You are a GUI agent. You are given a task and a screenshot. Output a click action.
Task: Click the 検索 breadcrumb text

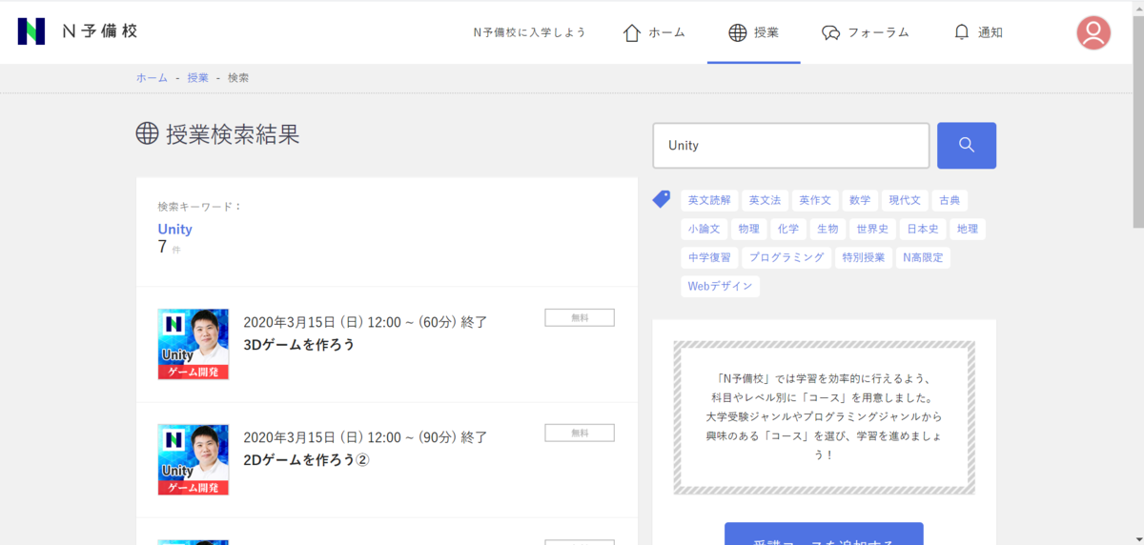click(x=238, y=78)
